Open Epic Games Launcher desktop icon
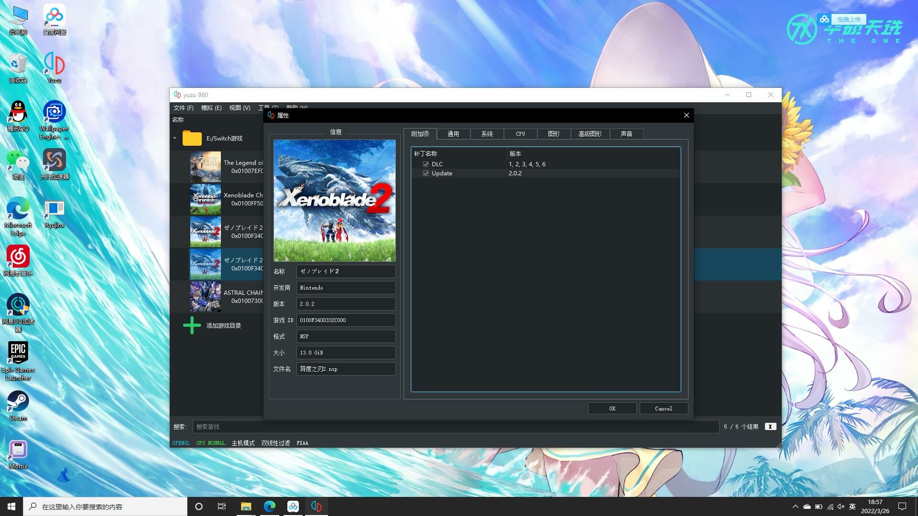 click(18, 354)
